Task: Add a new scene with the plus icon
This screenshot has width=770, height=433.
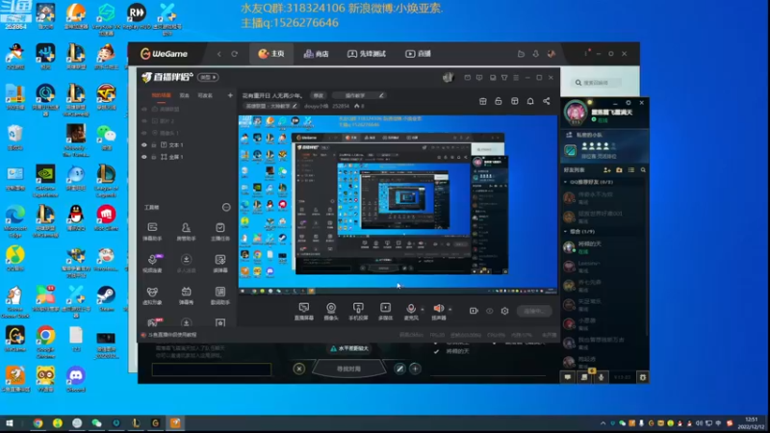Action: pyautogui.click(x=230, y=95)
